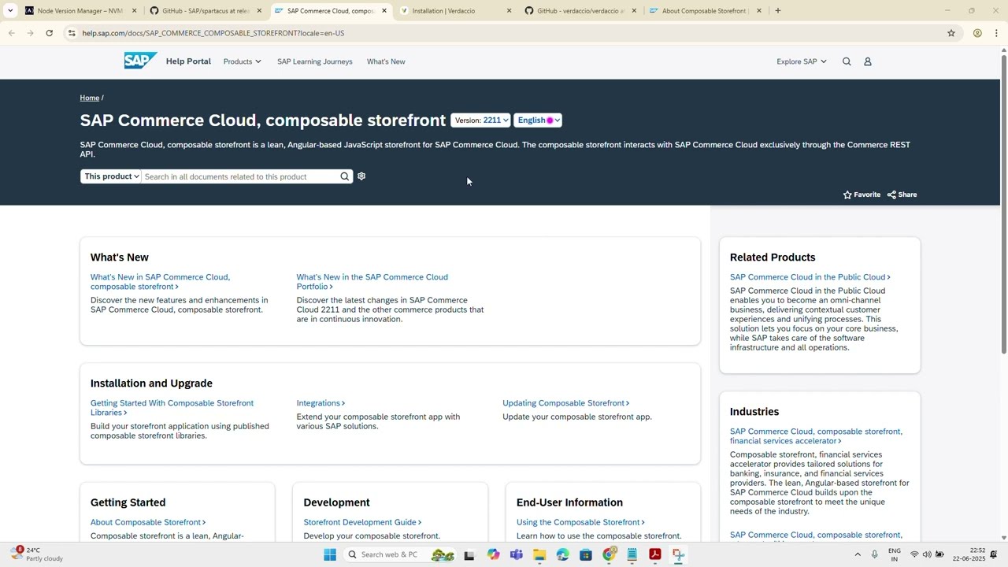Open the This product scope dropdown
1008x567 pixels.
(x=110, y=176)
